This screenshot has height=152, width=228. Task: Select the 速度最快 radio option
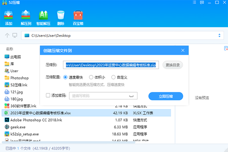66,77
